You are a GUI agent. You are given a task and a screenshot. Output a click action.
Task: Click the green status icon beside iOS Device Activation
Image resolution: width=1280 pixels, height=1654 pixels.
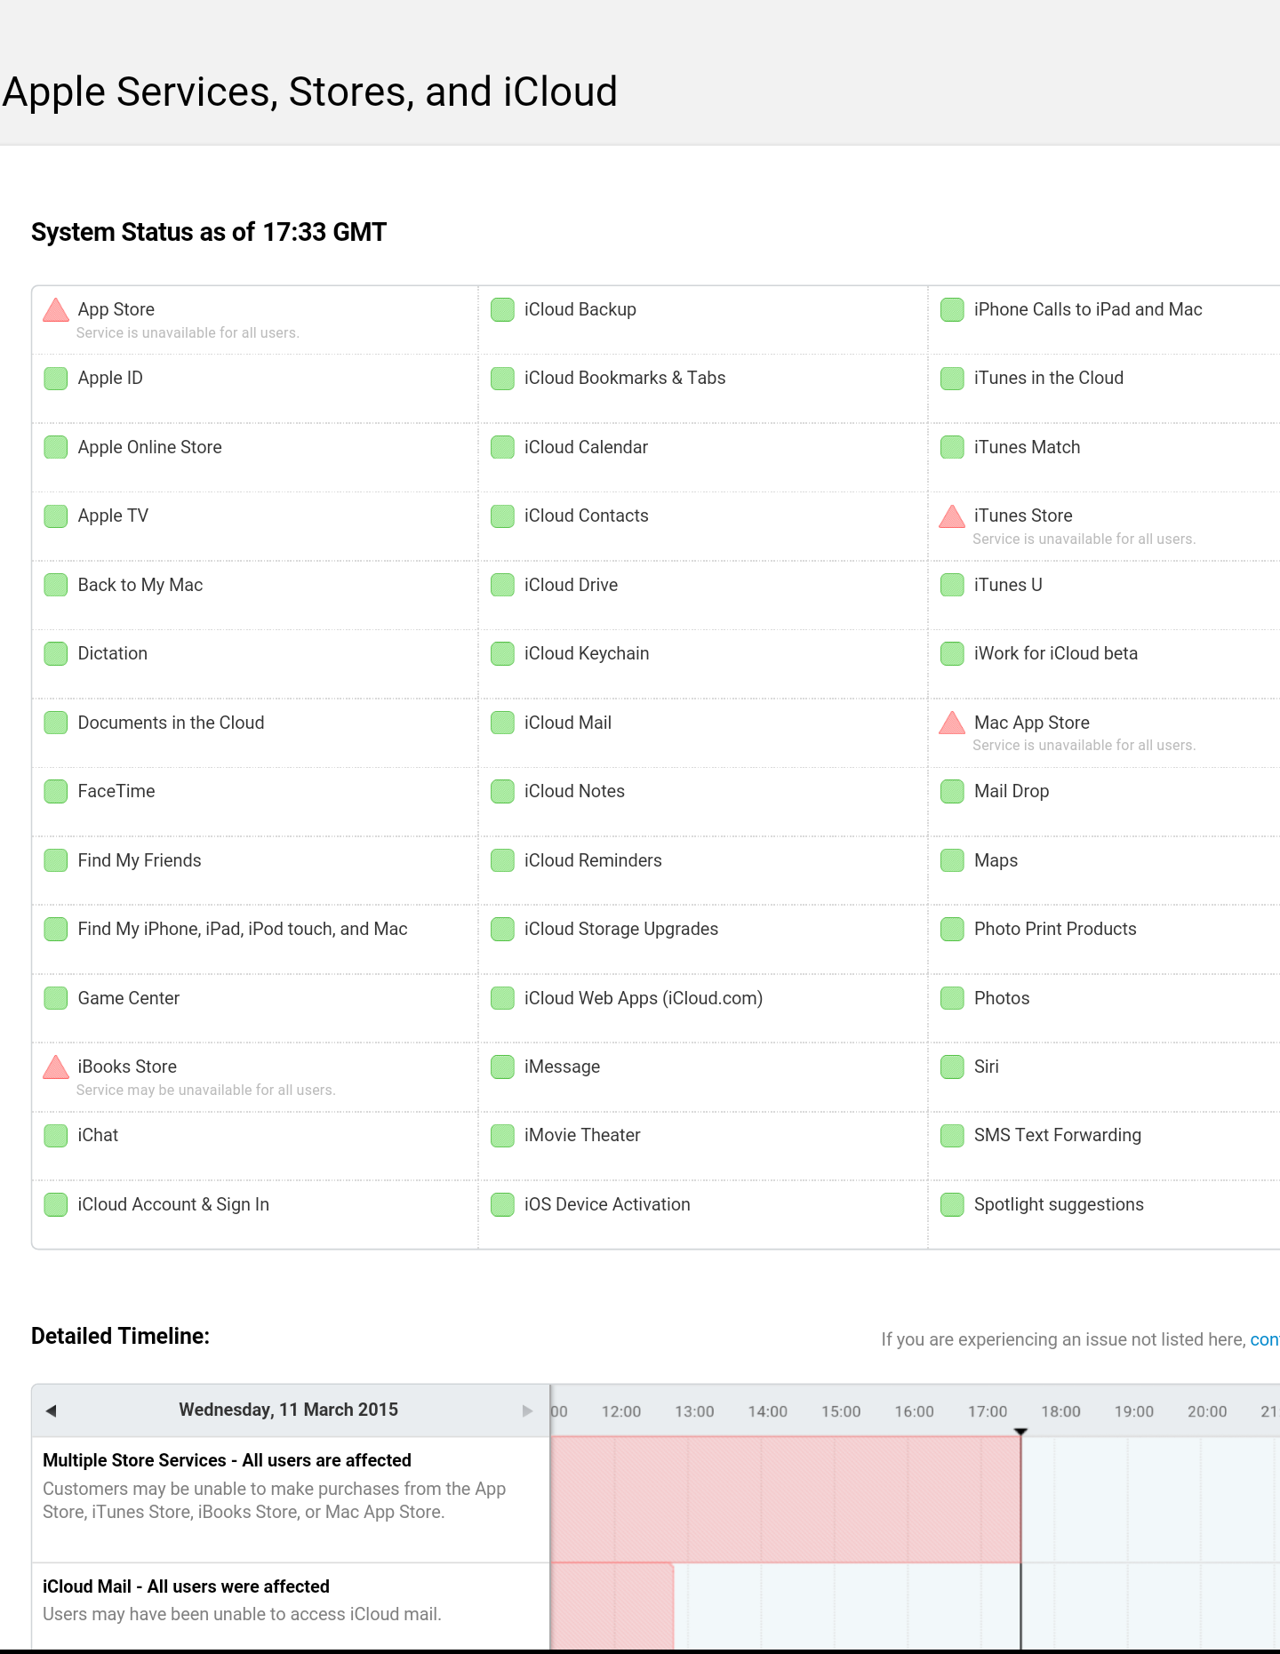pos(502,1204)
